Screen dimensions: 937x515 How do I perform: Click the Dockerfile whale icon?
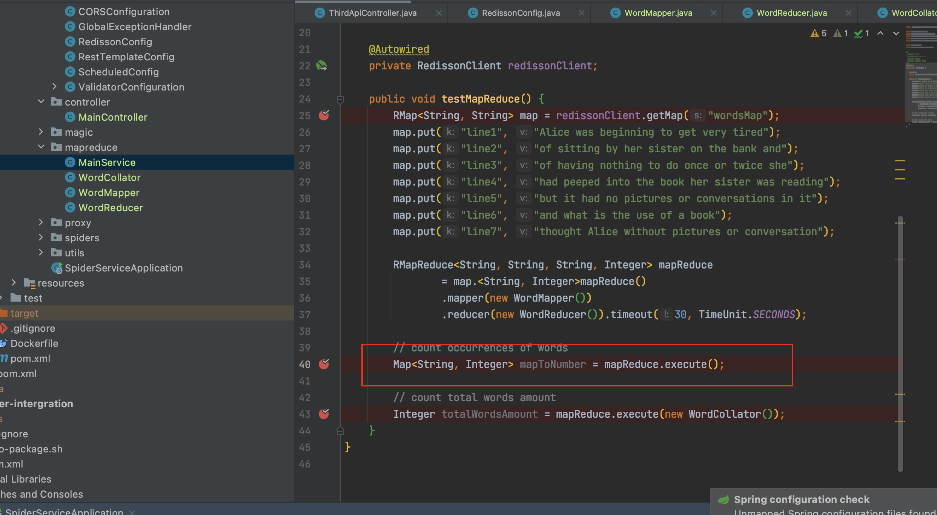(x=4, y=343)
